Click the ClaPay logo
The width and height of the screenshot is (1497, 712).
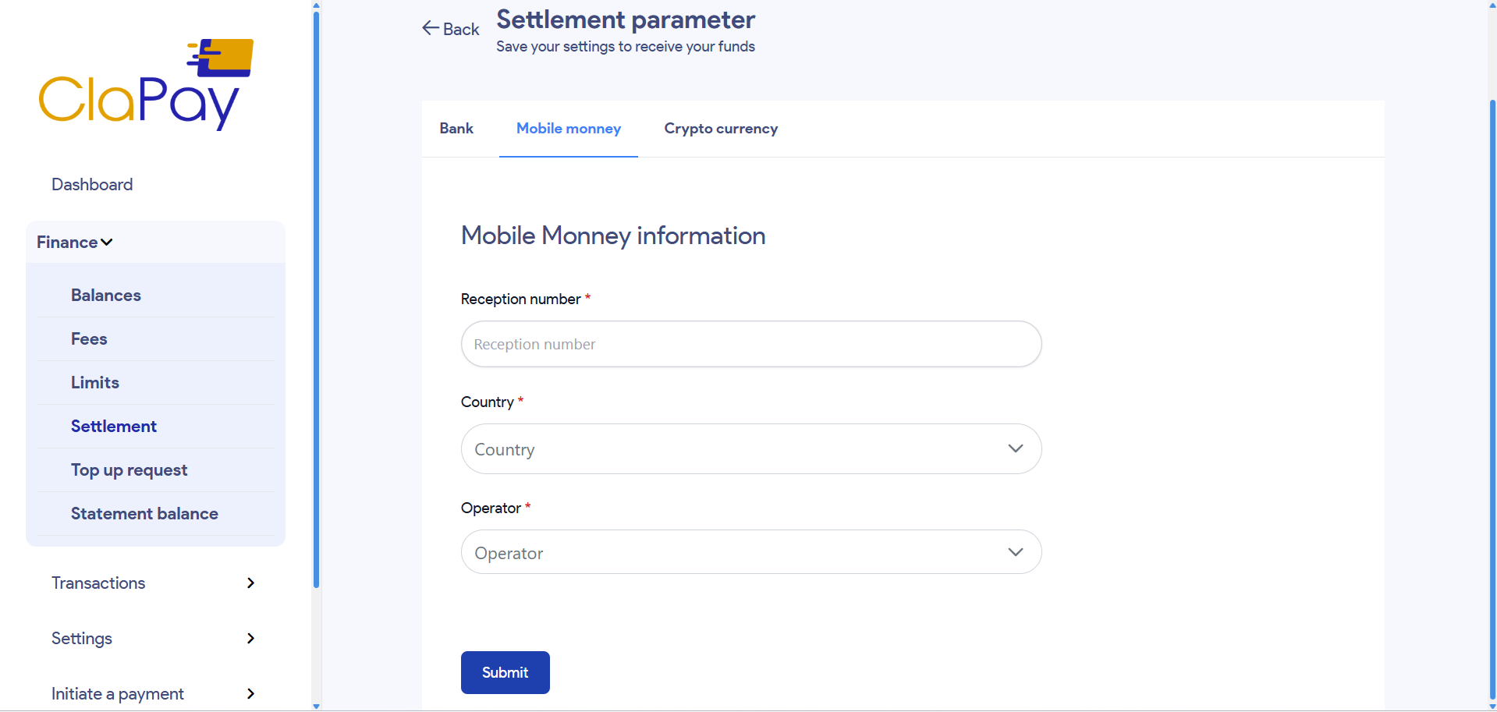pos(145,83)
